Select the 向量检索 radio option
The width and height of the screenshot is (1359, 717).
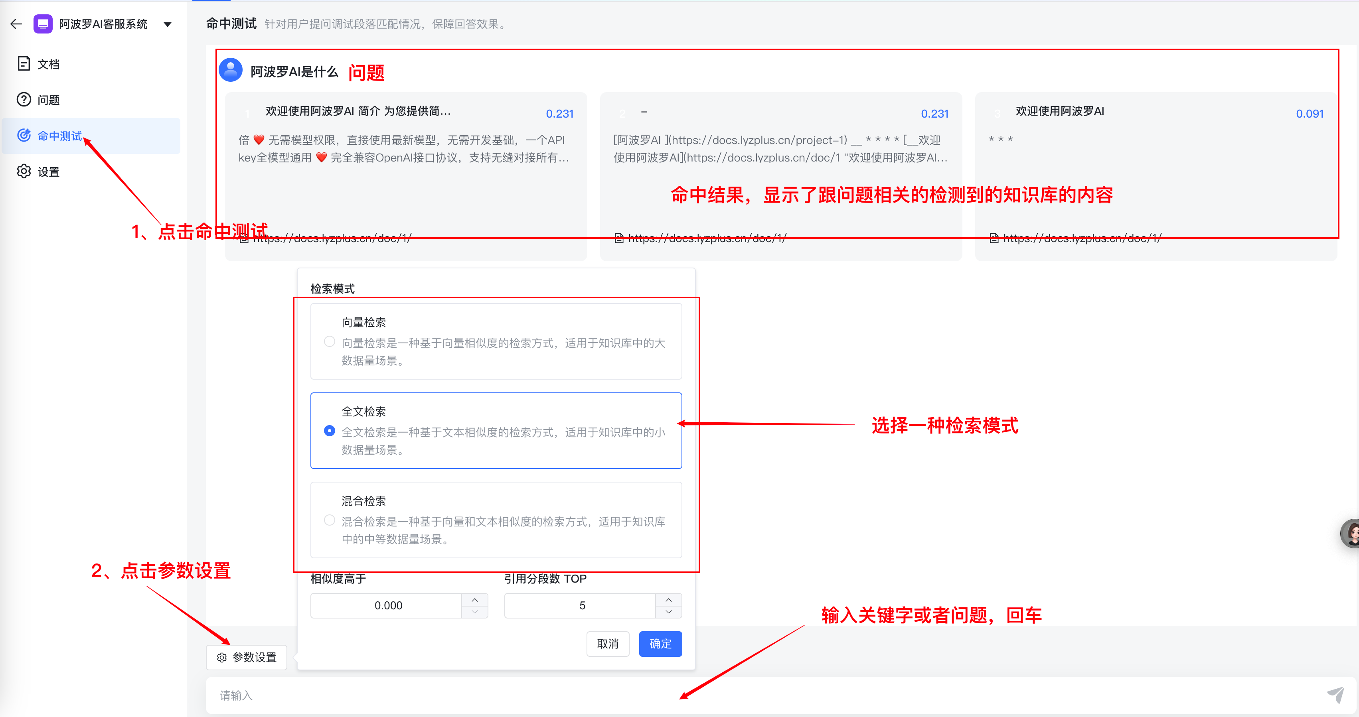point(329,342)
